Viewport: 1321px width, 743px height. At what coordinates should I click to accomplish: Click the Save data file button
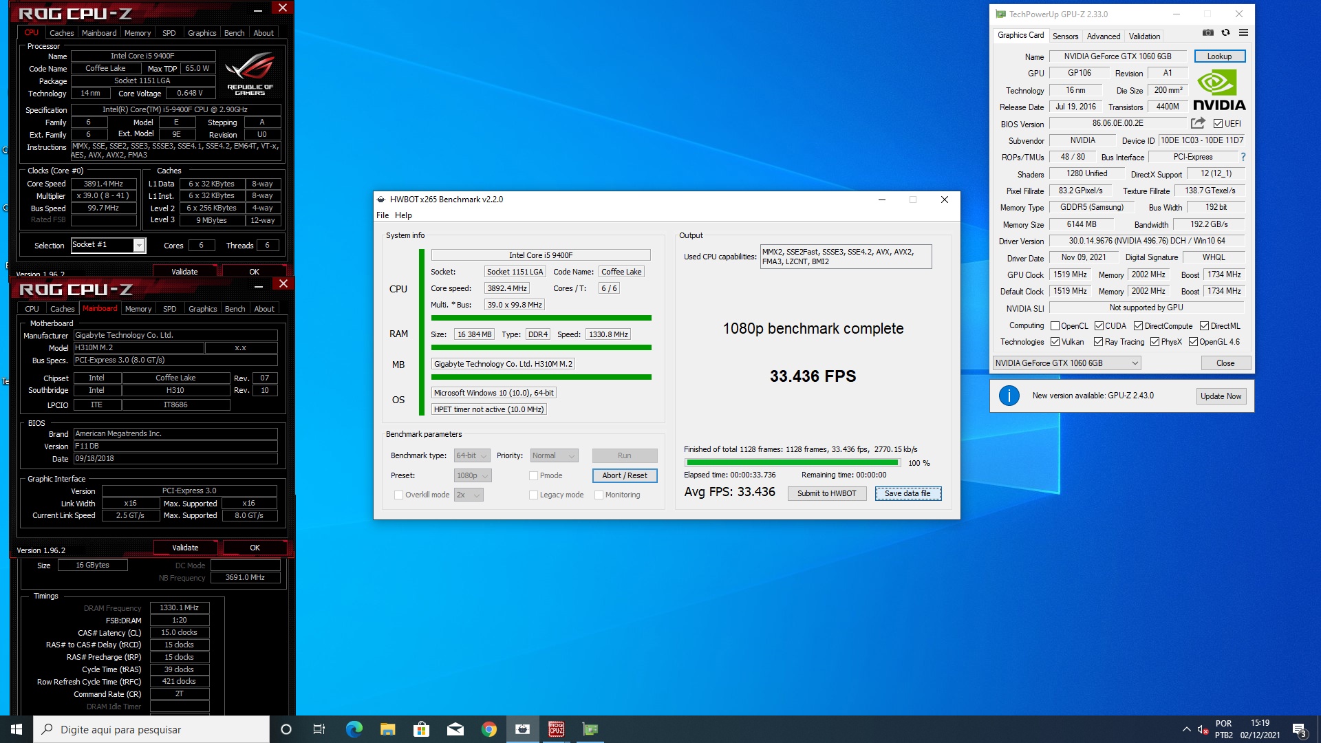tap(907, 493)
